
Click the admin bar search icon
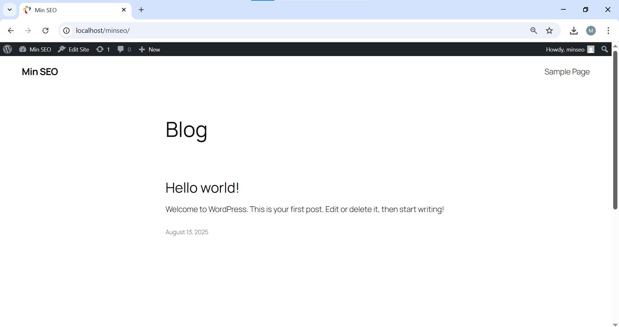point(604,49)
